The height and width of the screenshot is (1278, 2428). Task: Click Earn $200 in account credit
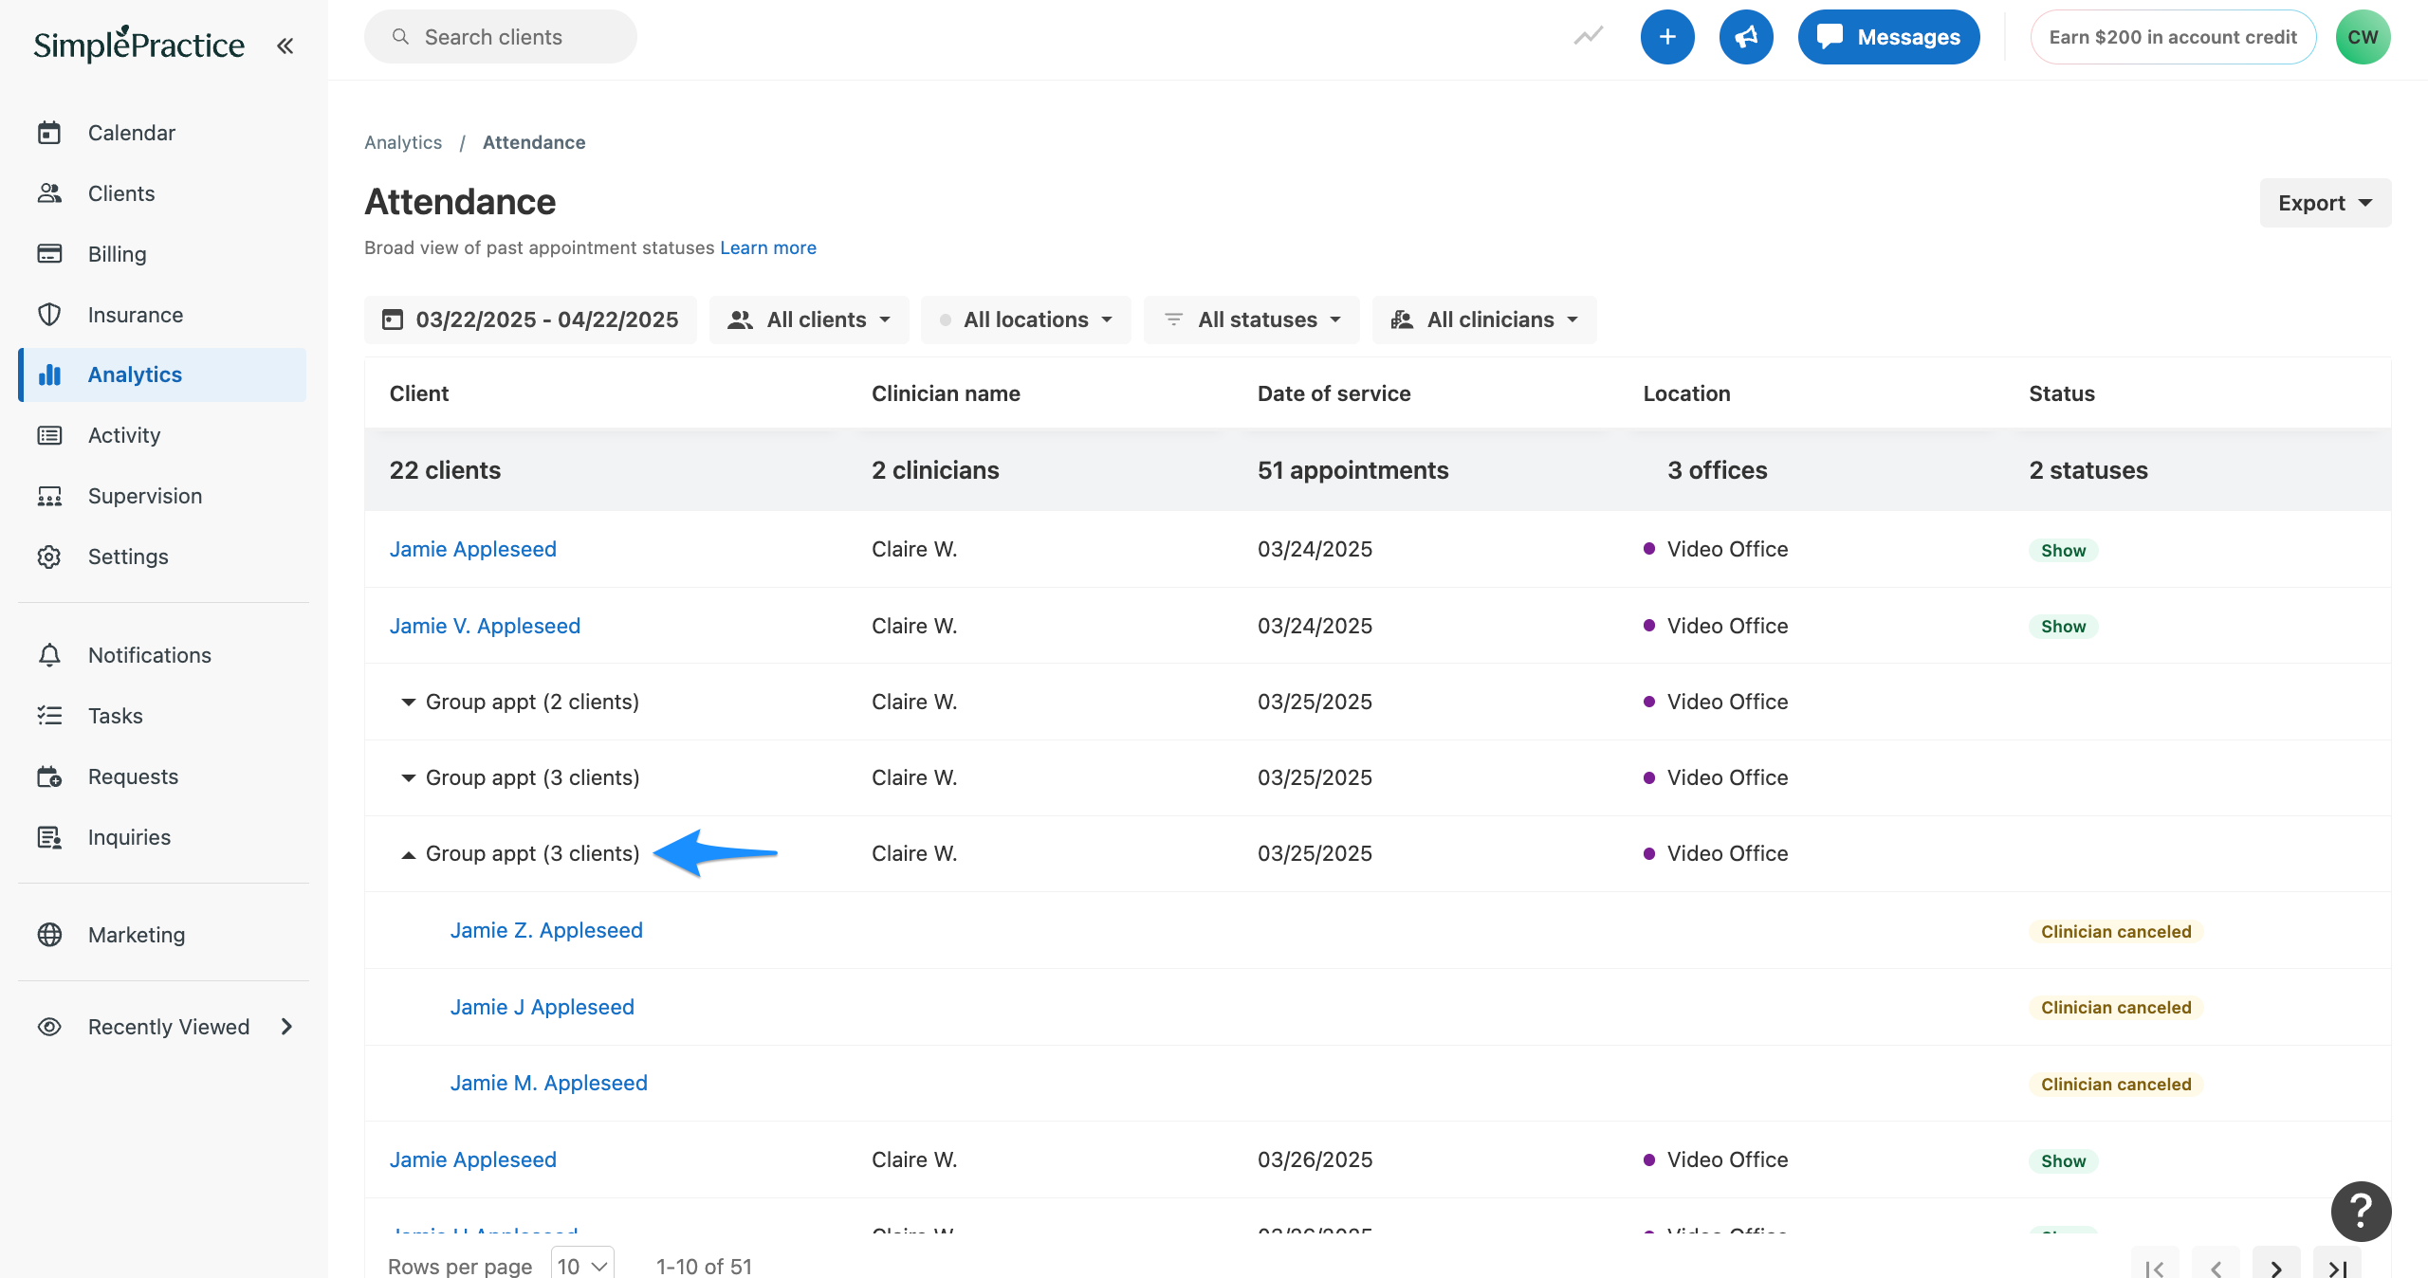2173,37
